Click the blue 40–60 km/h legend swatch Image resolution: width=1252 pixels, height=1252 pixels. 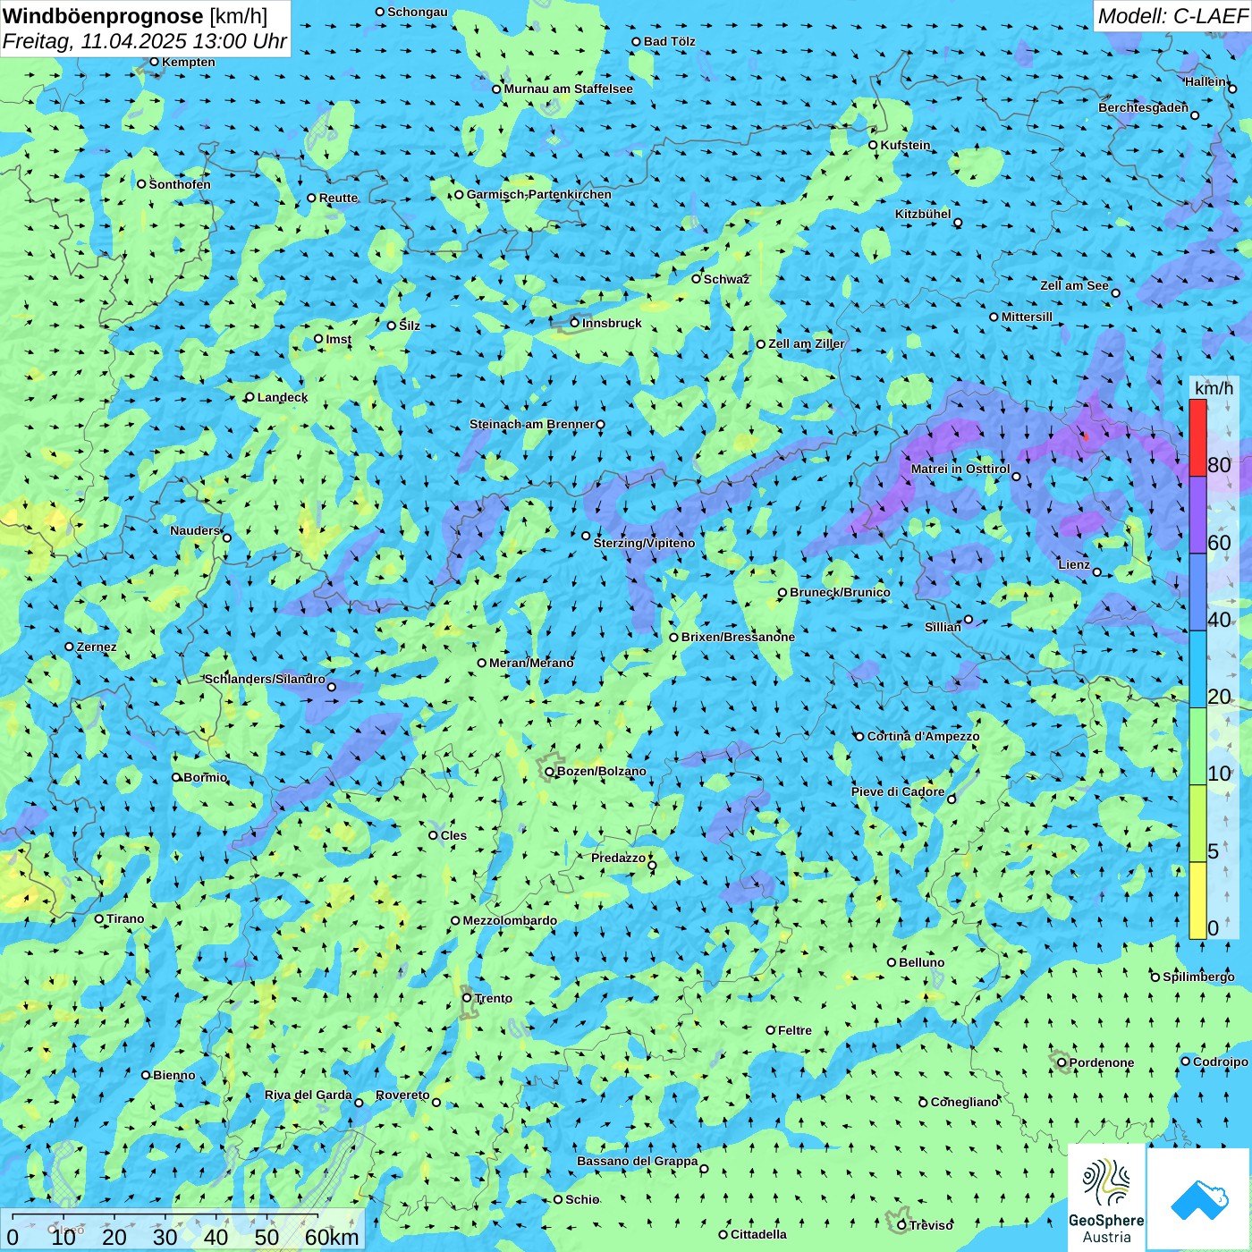click(x=1197, y=593)
